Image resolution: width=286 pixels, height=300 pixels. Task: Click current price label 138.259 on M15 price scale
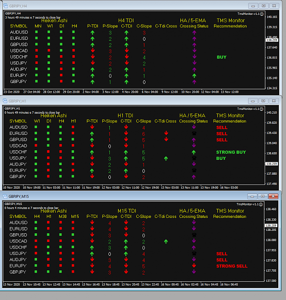pyautogui.click(x=271, y=226)
